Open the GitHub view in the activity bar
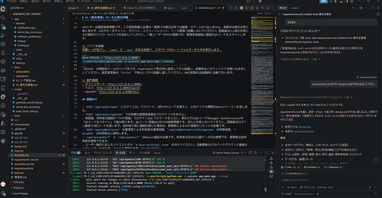This screenshot has height=198, width=382. click(3, 141)
